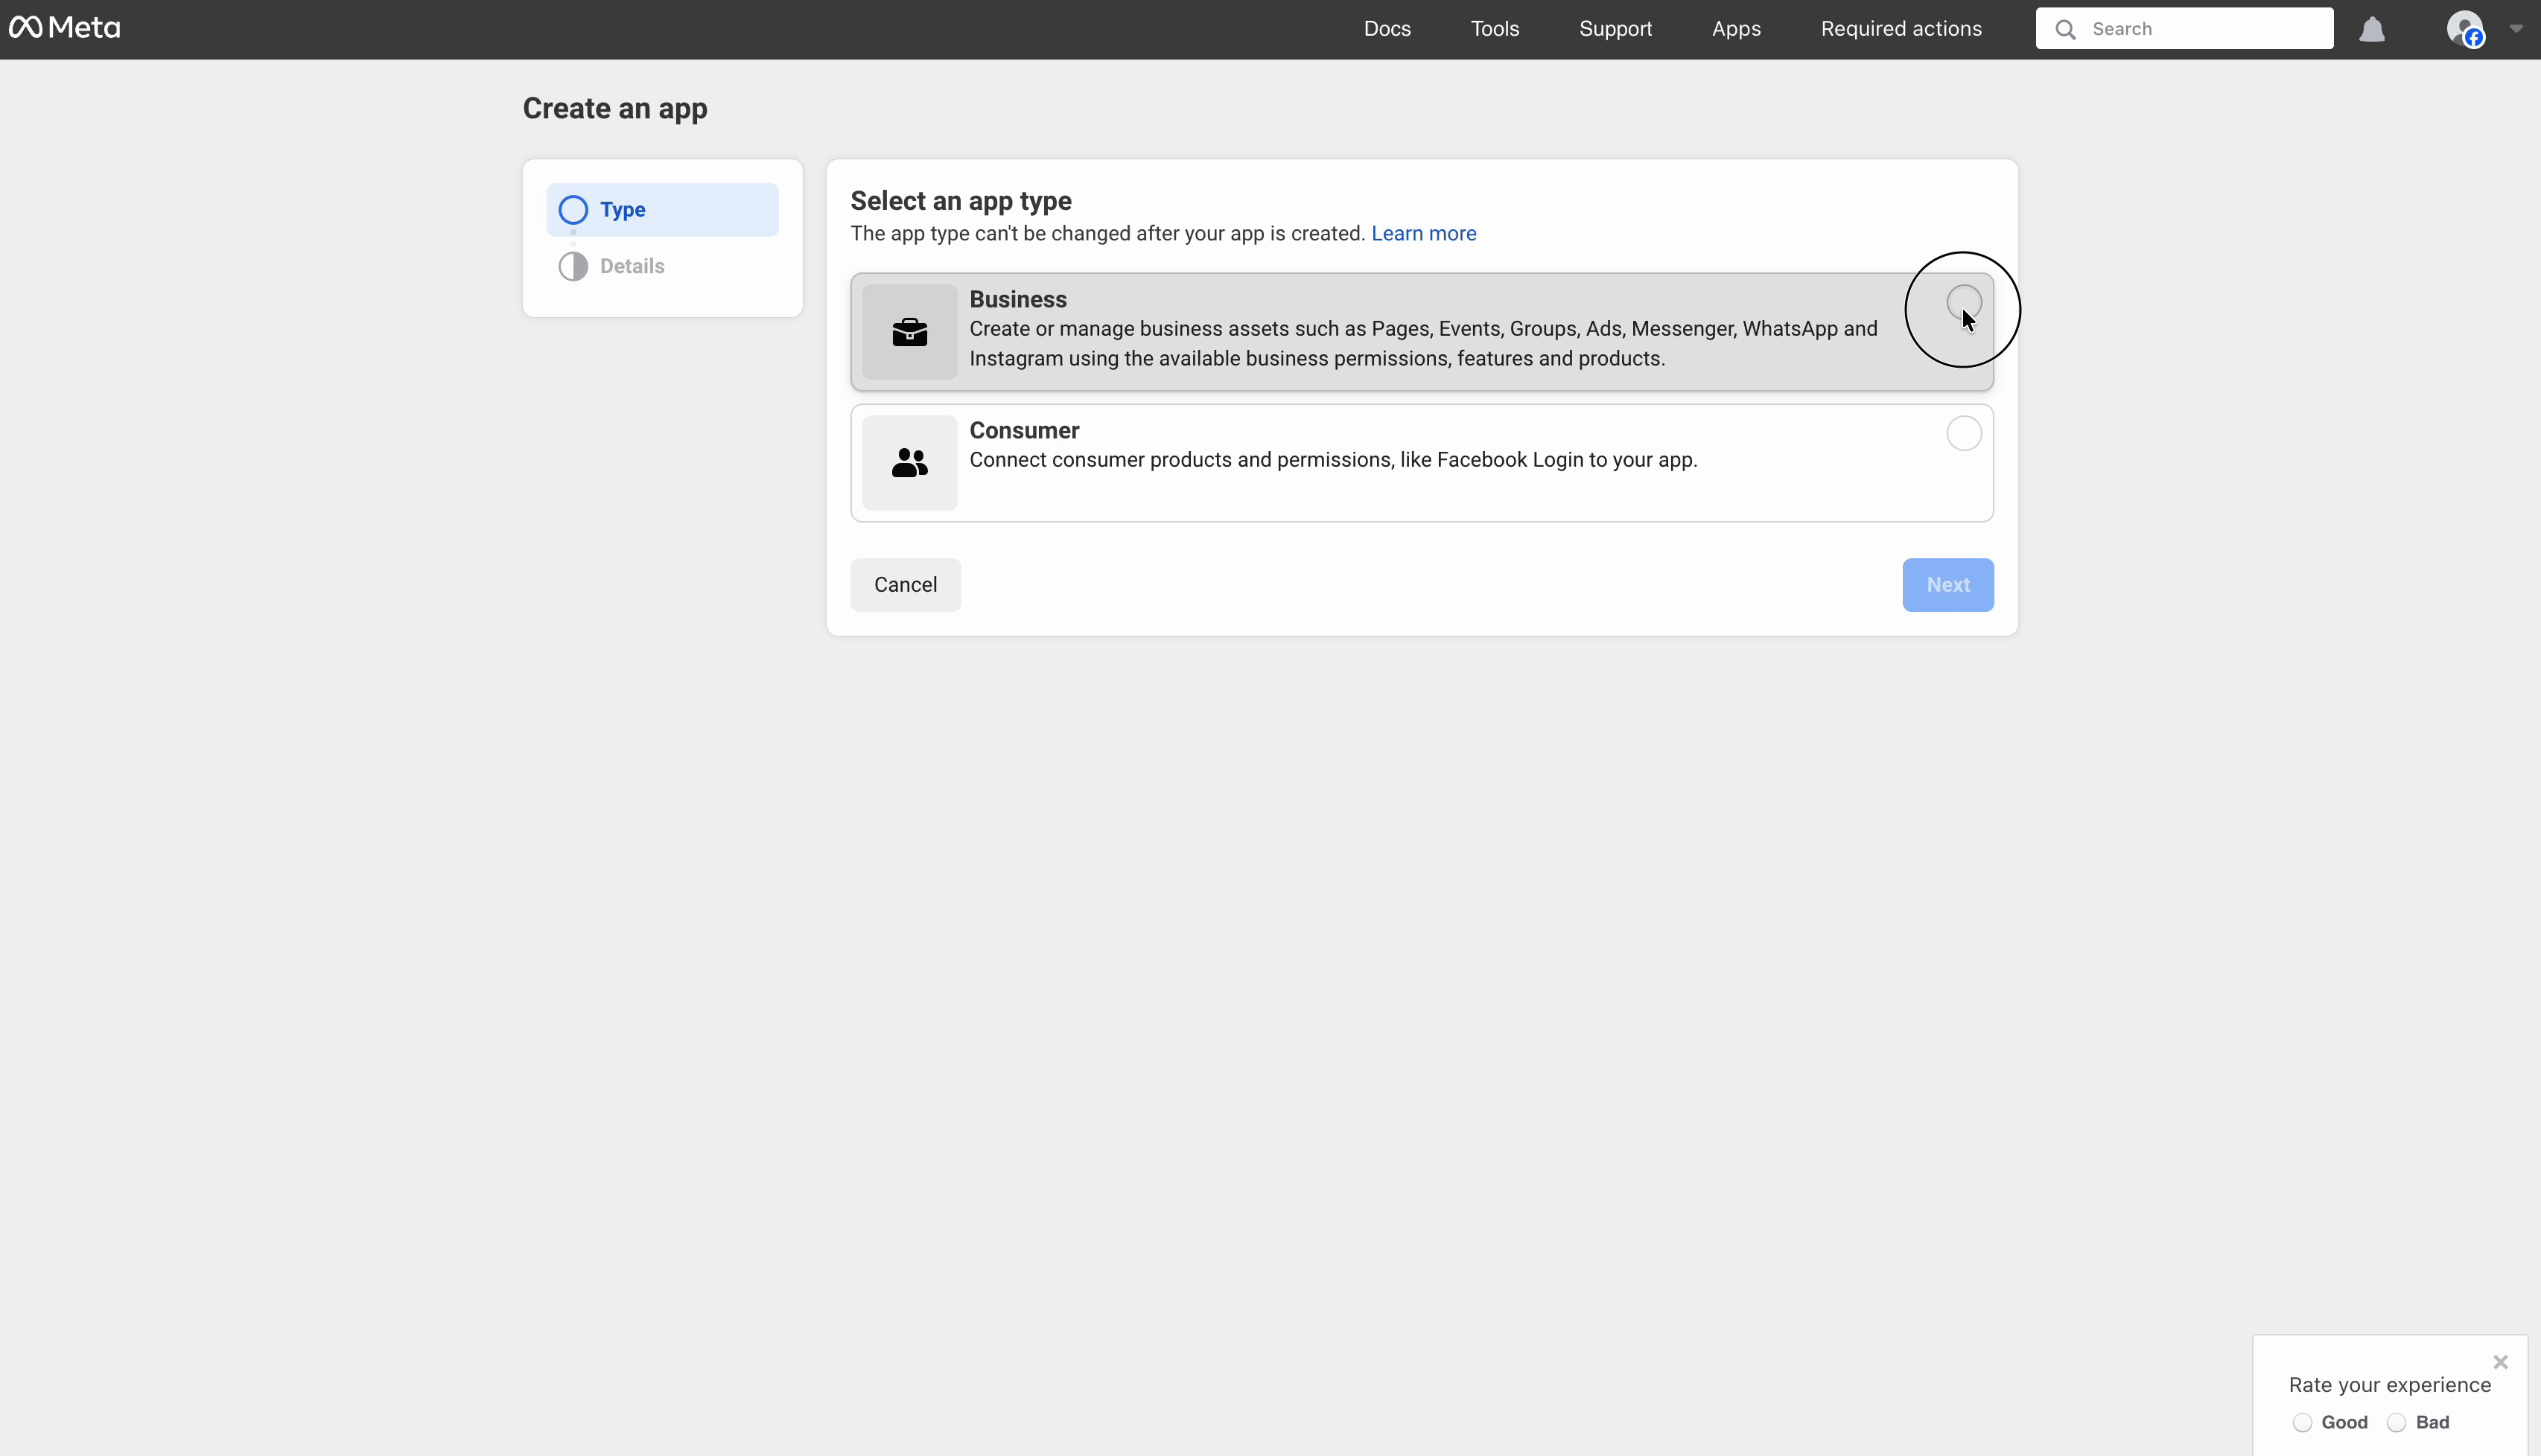Screen dimensions: 2541x1456
Task: Rate your experience as Good
Action: tap(2302, 1422)
